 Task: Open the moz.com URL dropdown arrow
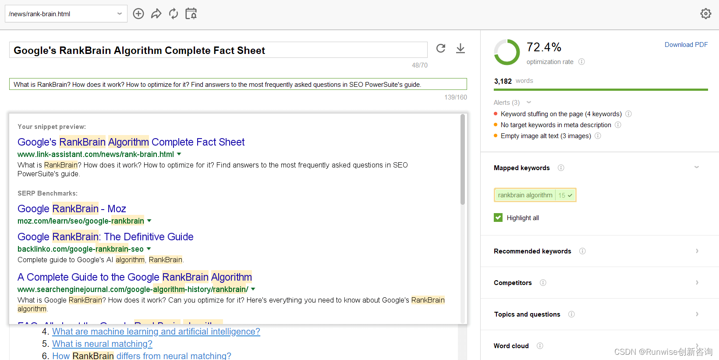click(149, 221)
